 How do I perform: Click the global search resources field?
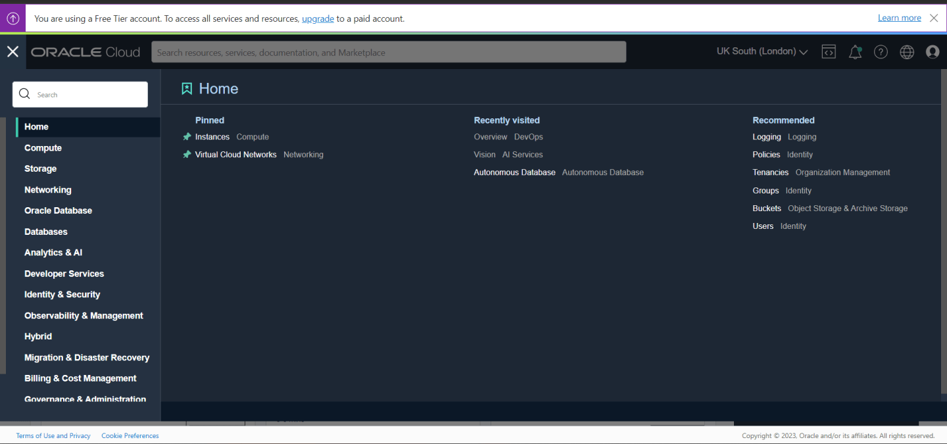click(x=388, y=51)
